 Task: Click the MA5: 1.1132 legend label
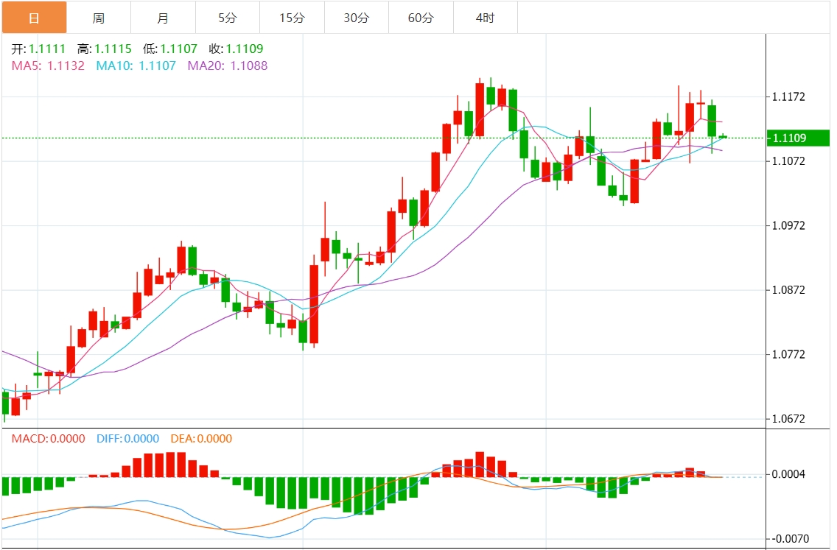pos(48,66)
